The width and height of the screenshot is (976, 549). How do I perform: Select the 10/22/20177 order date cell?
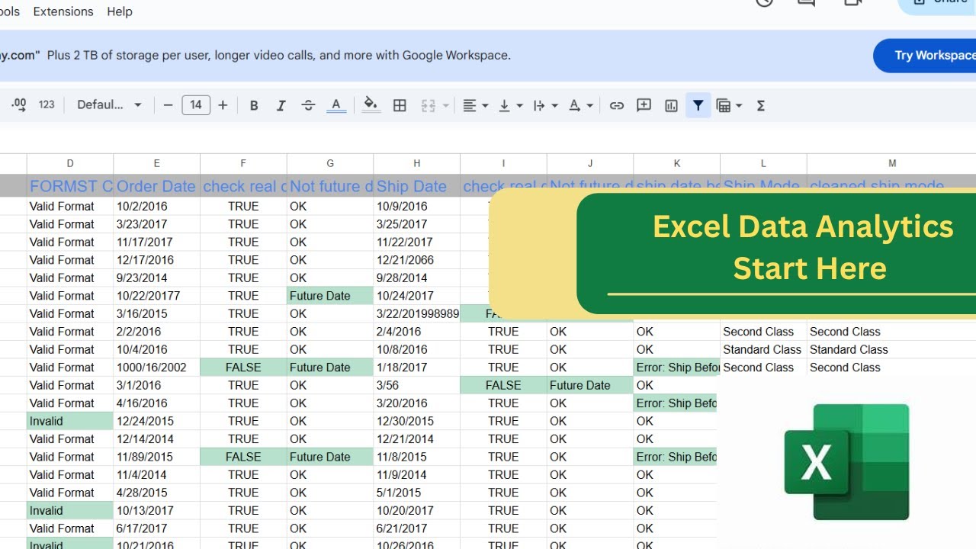coord(157,296)
